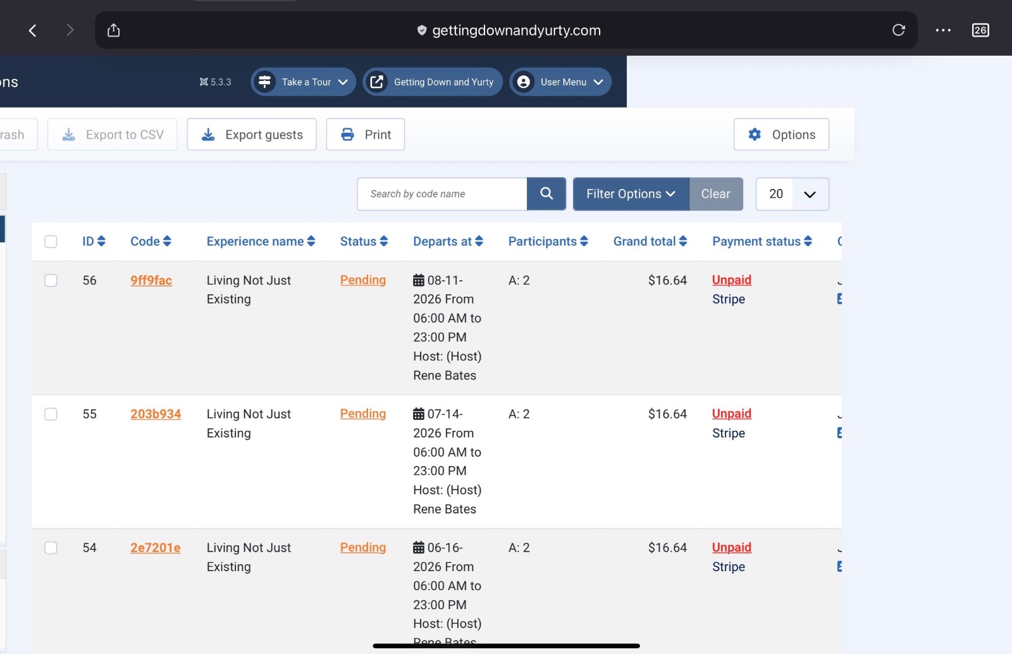Click the Search by code name field
1012x654 pixels.
pos(441,194)
